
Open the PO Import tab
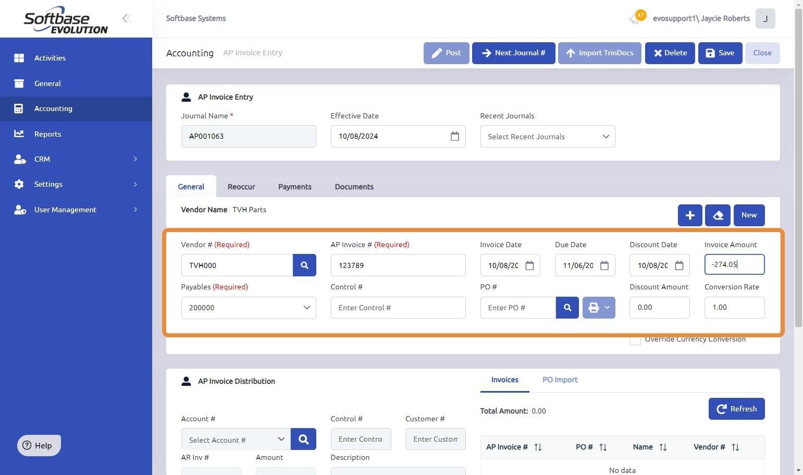coord(560,380)
